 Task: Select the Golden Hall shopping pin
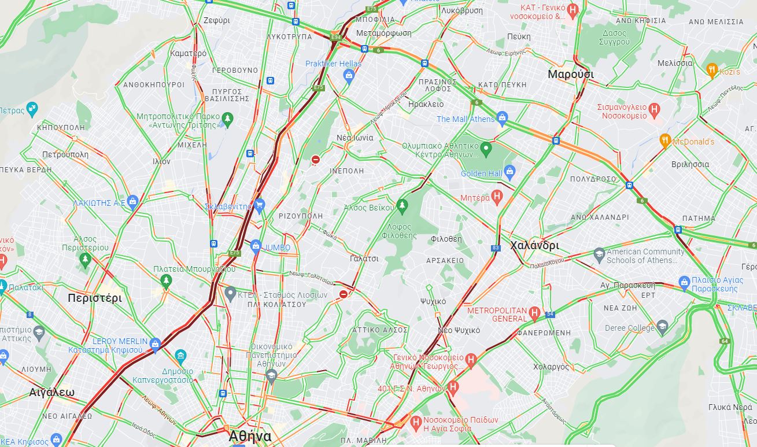click(509, 172)
